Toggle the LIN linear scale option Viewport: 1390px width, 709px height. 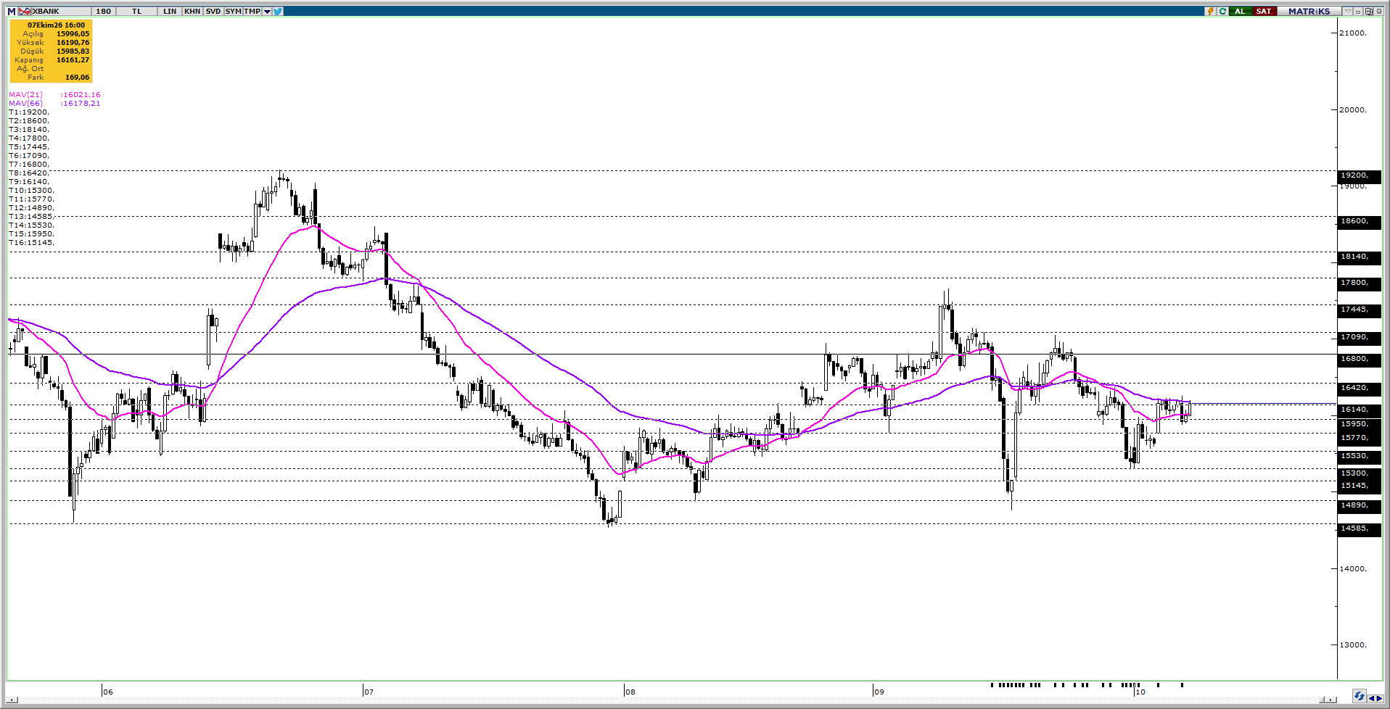[x=170, y=12]
